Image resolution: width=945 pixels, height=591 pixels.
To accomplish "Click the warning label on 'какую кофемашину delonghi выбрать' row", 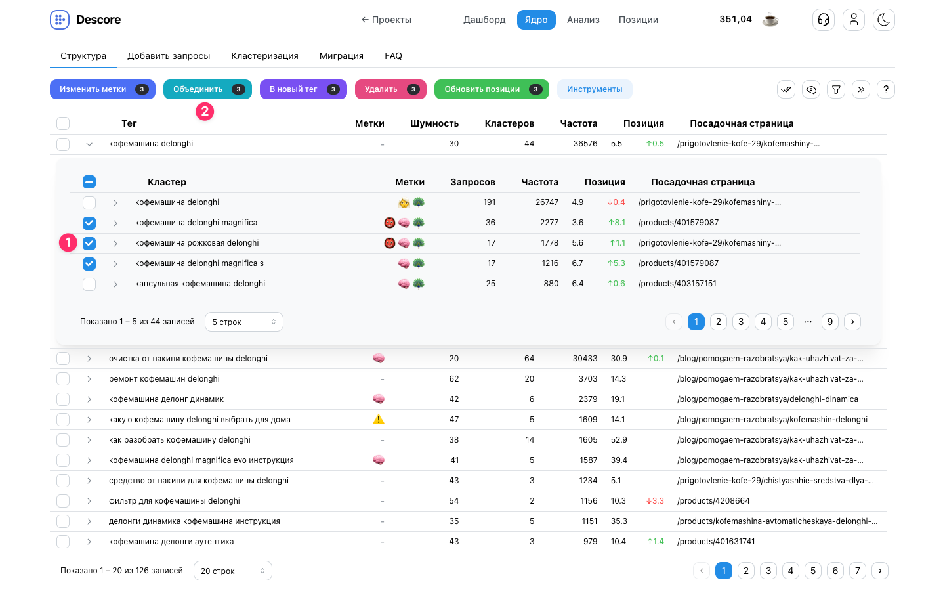I will click(379, 420).
